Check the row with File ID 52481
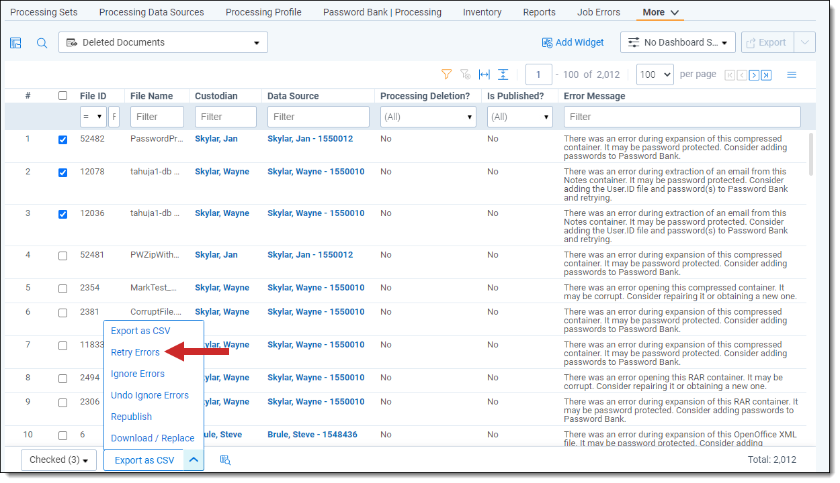The width and height of the screenshot is (840, 483). [x=62, y=256]
